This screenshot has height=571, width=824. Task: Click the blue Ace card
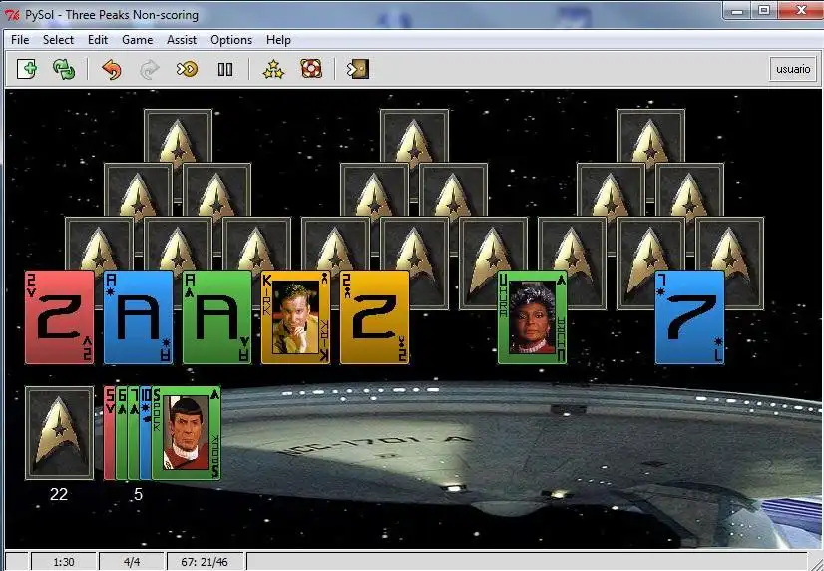click(x=139, y=317)
